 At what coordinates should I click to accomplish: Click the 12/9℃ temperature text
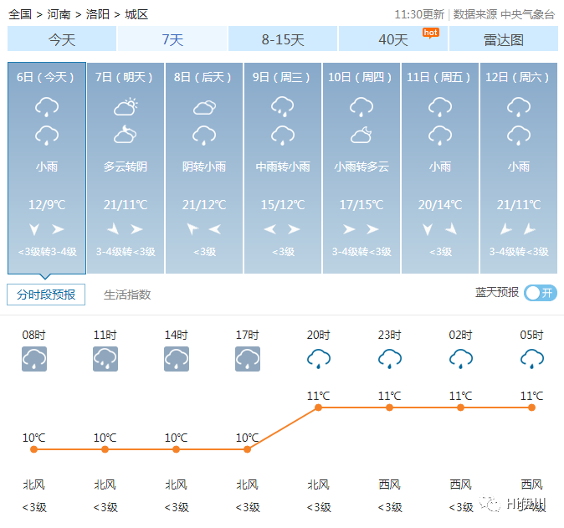pyautogui.click(x=47, y=205)
